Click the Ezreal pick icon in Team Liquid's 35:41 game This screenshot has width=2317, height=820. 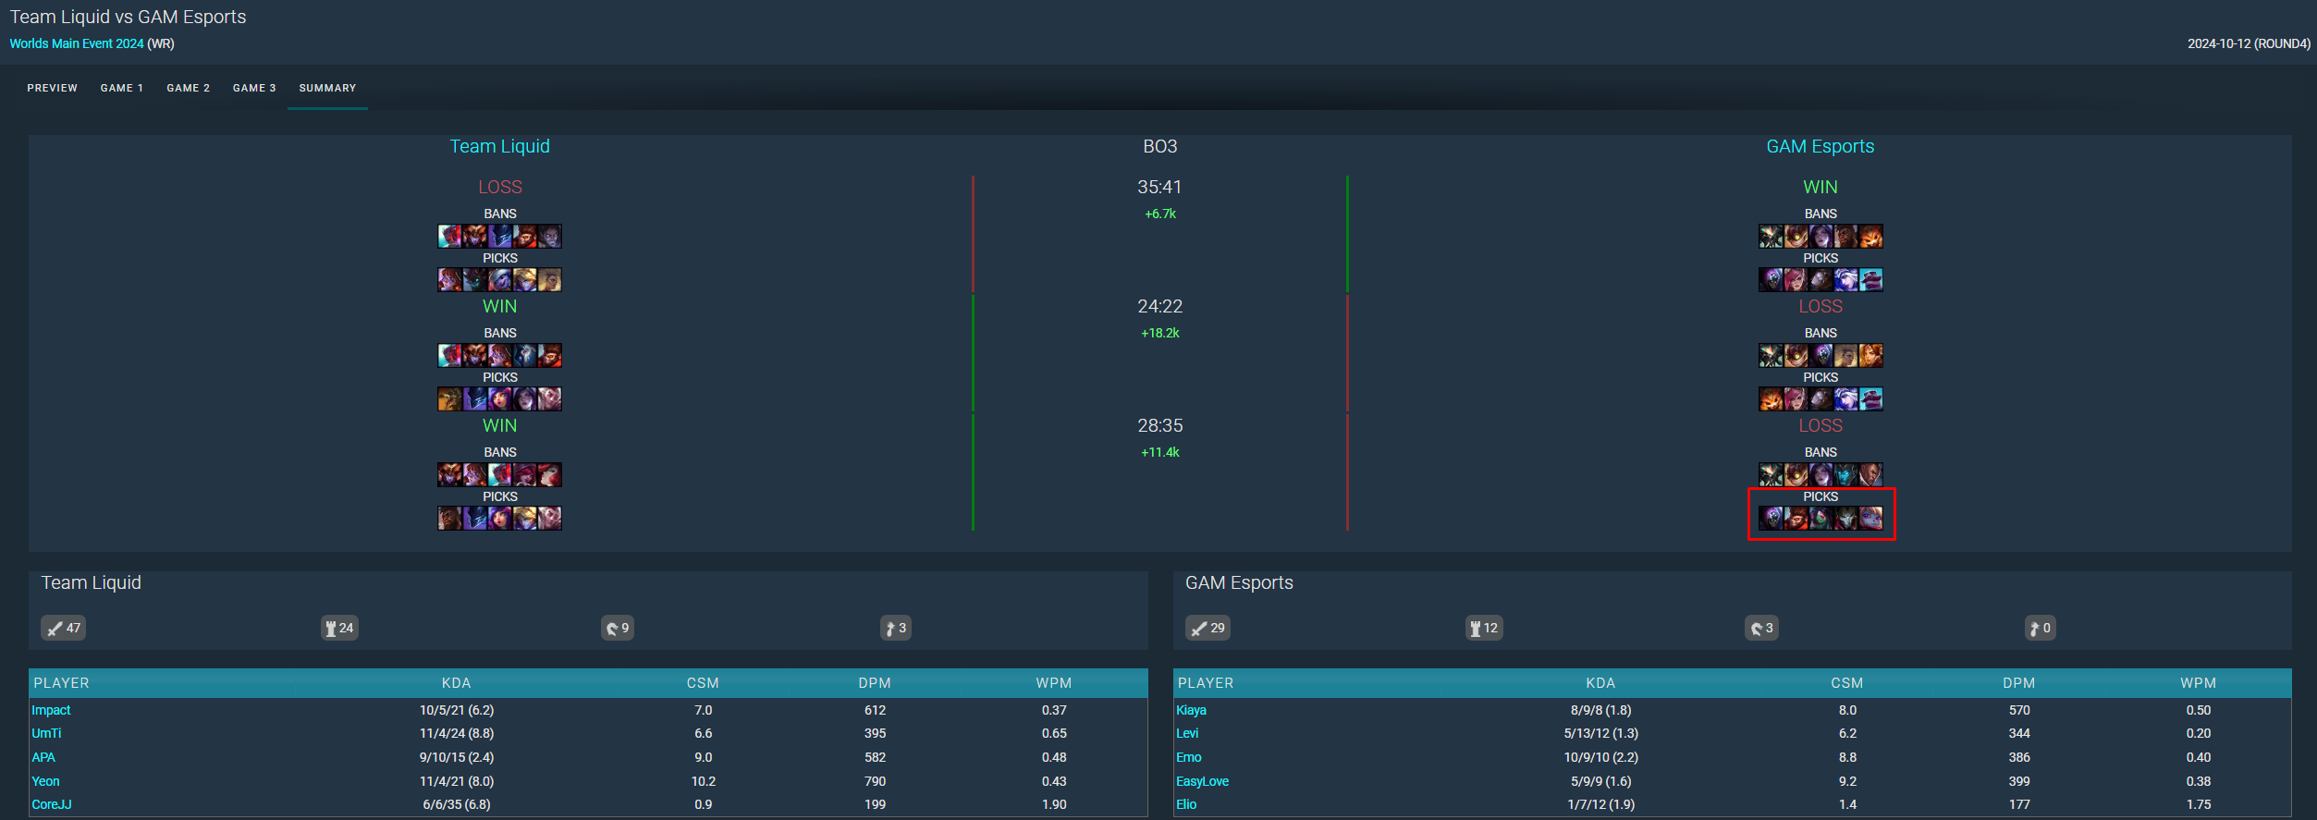pyautogui.click(x=525, y=279)
